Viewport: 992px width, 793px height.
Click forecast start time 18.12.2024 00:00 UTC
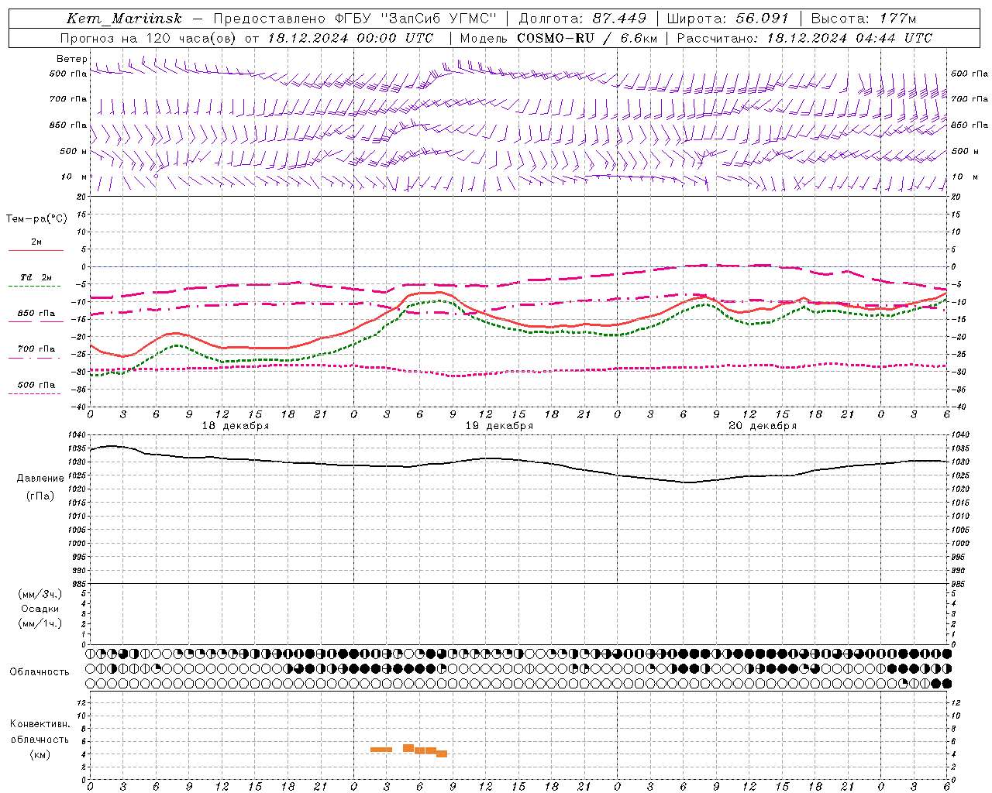(351, 38)
